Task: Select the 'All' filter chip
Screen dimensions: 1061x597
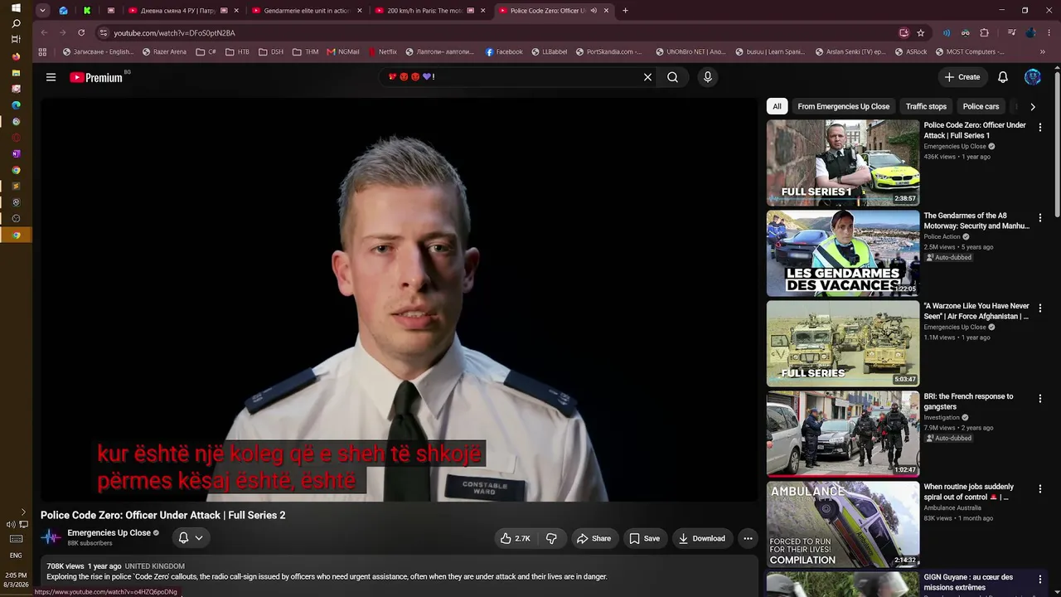Action: (x=777, y=106)
